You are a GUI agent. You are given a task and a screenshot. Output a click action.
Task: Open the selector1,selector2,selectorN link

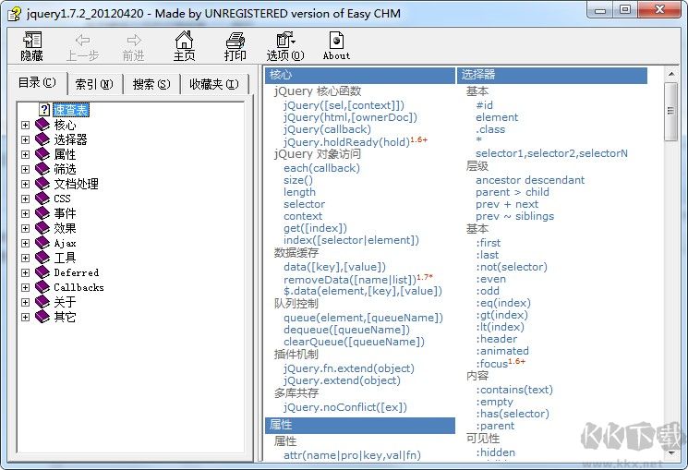point(551,153)
